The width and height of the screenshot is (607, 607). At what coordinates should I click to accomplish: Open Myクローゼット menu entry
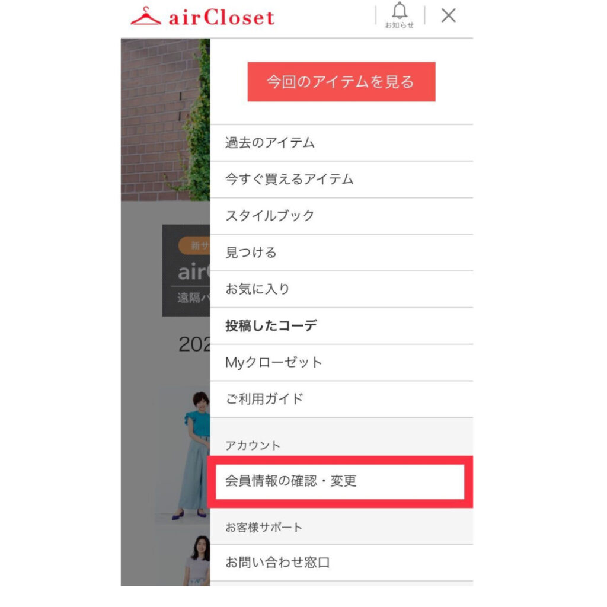[x=341, y=363]
